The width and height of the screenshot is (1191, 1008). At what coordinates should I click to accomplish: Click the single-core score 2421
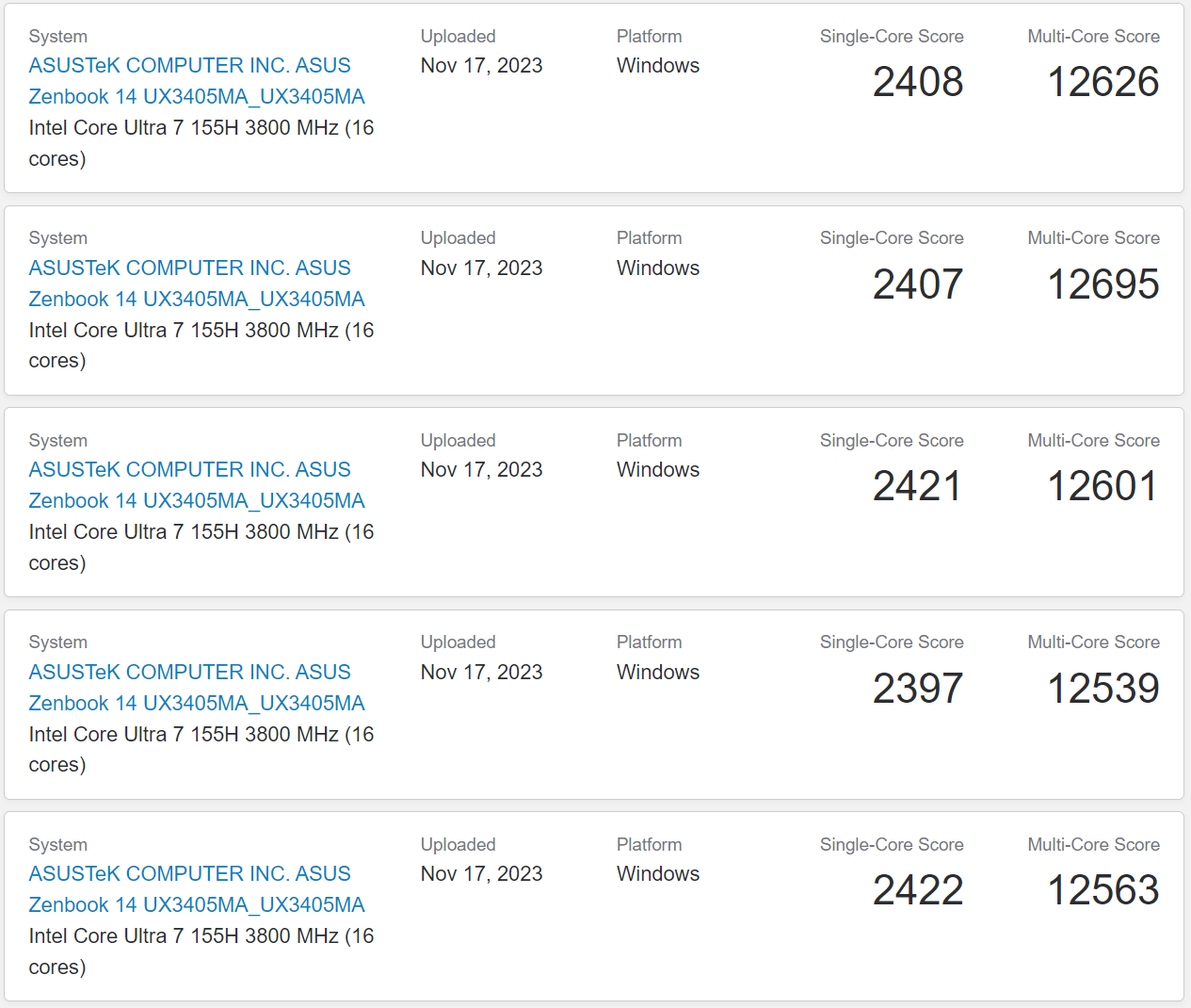(917, 486)
